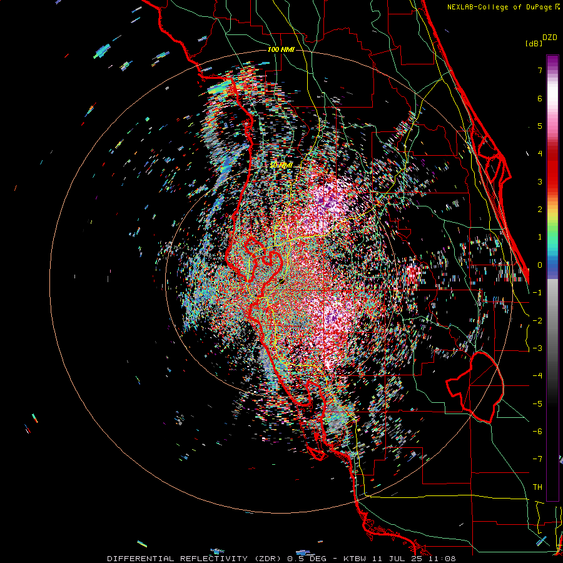Click the -1 tick on color scale
This screenshot has height=563, width=563.
pyautogui.click(x=537, y=293)
